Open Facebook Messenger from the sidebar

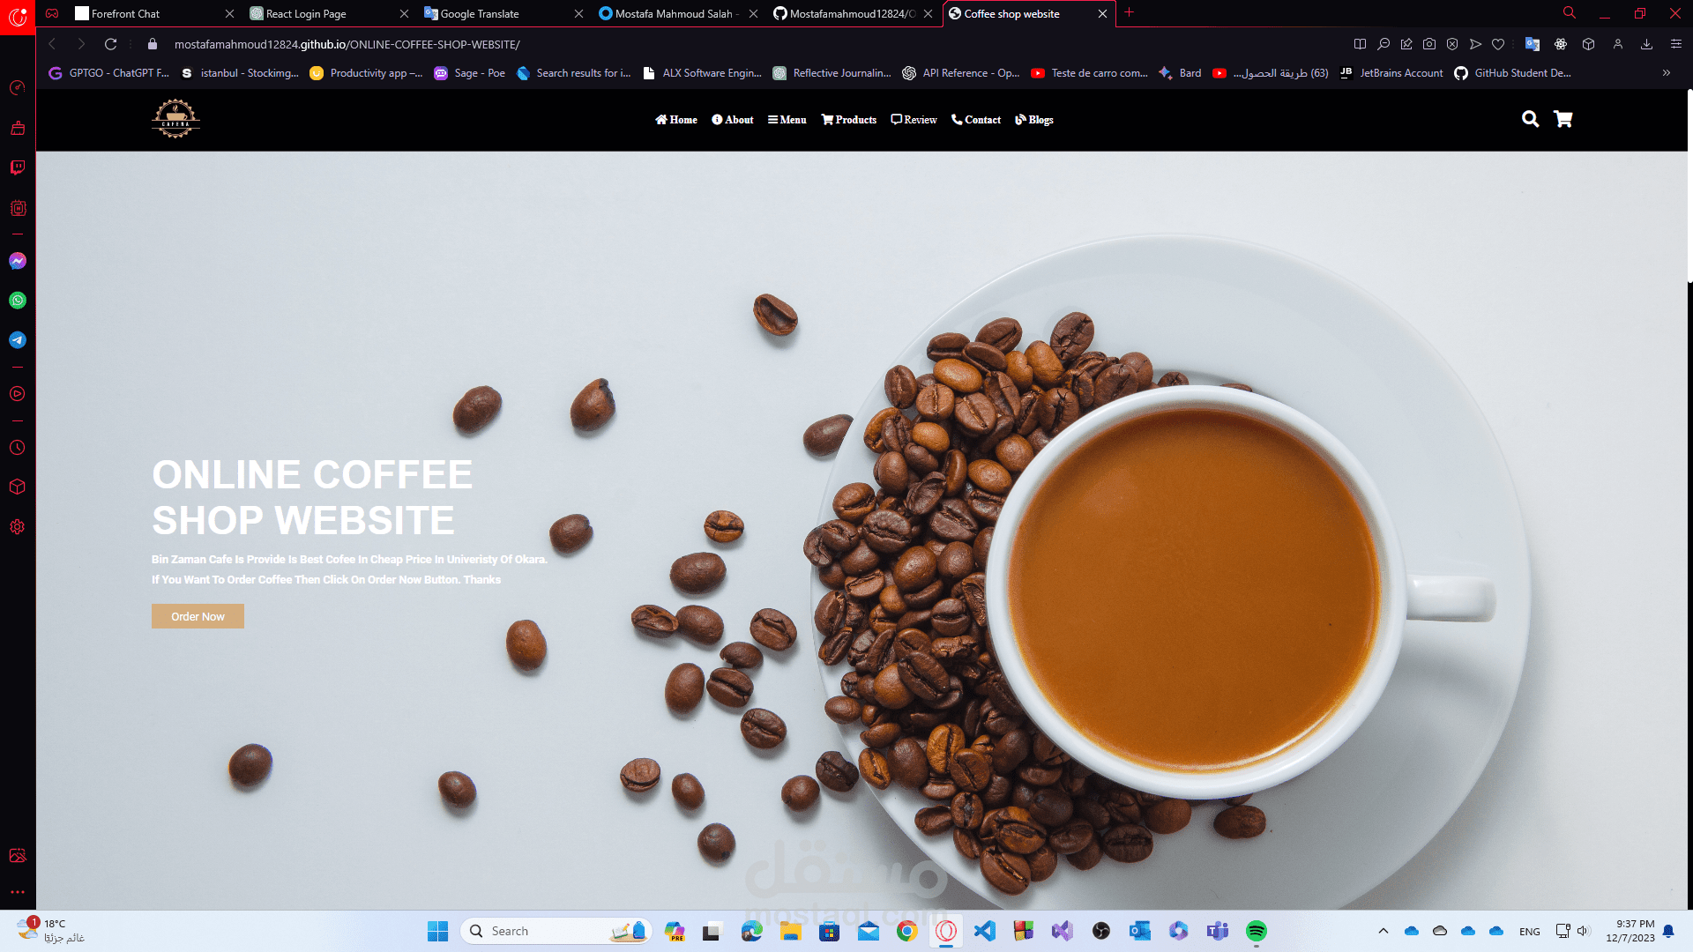[x=17, y=261]
